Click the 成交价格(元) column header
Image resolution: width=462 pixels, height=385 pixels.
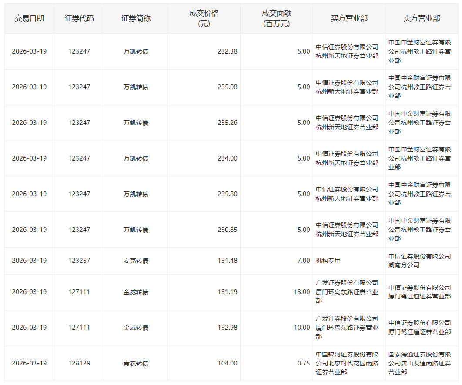point(204,19)
